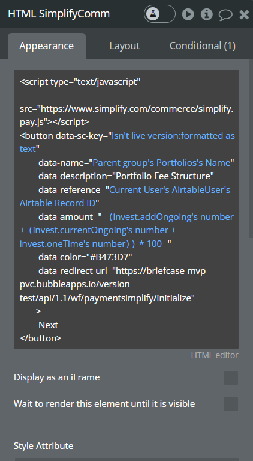Screen dimensions: 253x461
Task: Select Parent group's Portfolios's Name expression
Action: coord(161,163)
